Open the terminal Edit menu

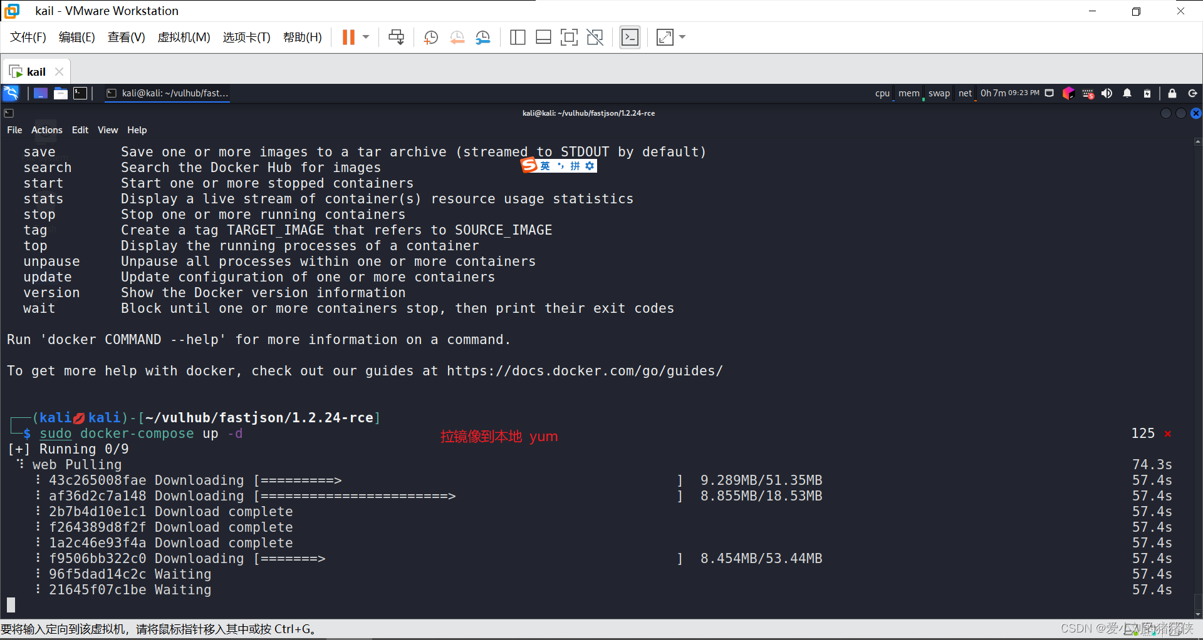pos(80,130)
